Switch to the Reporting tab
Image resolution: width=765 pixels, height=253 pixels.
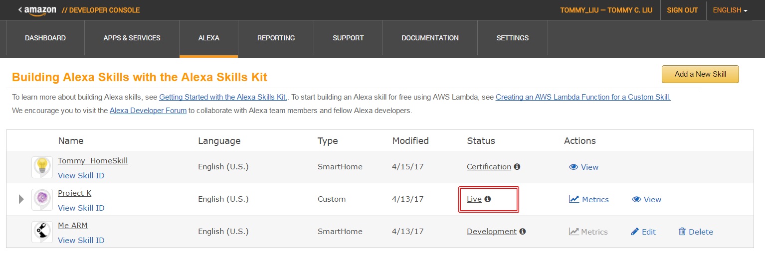coord(276,38)
